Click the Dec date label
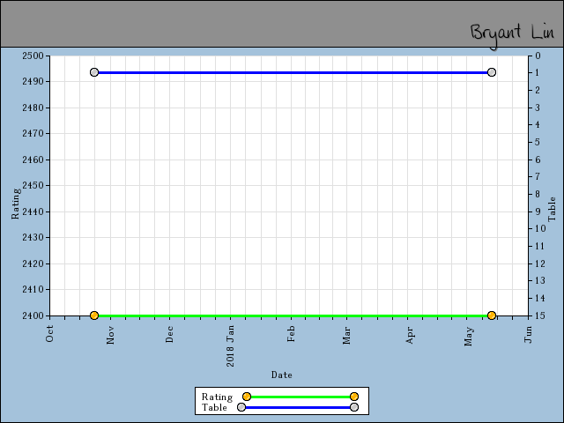The width and height of the screenshot is (564, 423). (169, 334)
